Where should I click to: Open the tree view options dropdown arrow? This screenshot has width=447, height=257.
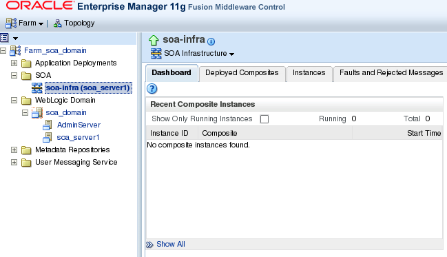tap(15, 38)
